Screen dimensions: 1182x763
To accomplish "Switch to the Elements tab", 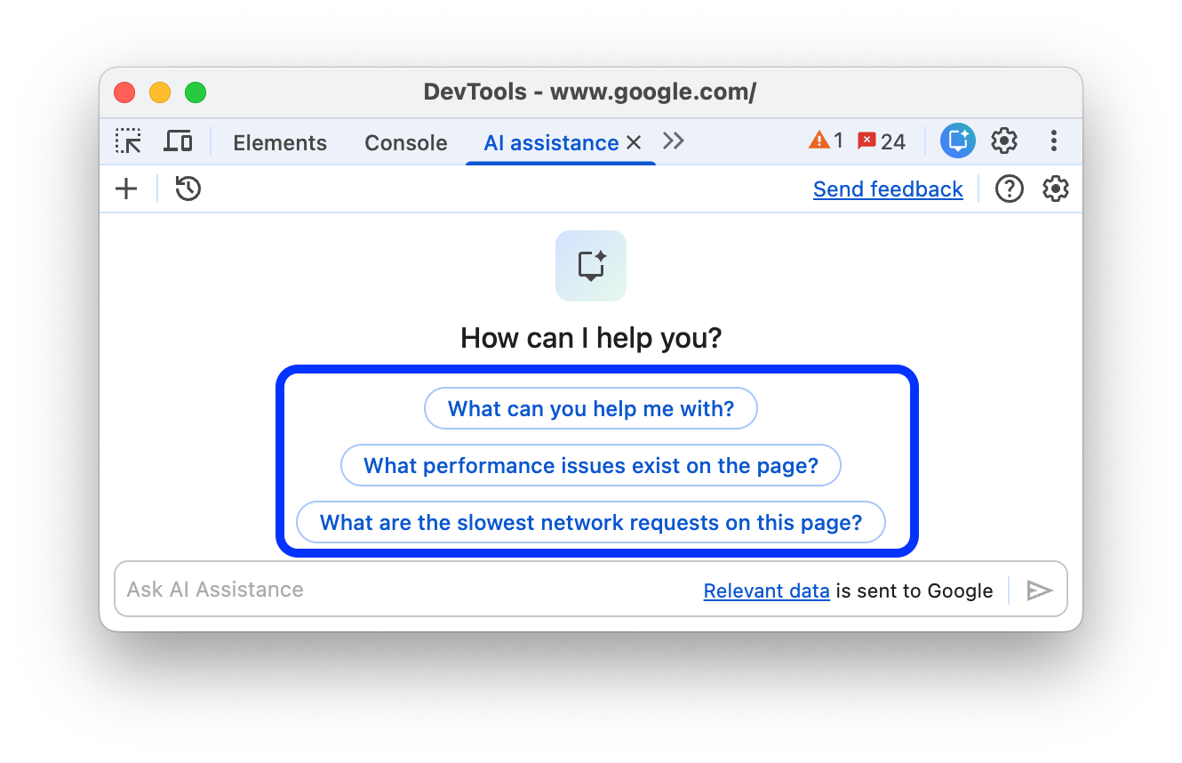I will pyautogui.click(x=280, y=143).
